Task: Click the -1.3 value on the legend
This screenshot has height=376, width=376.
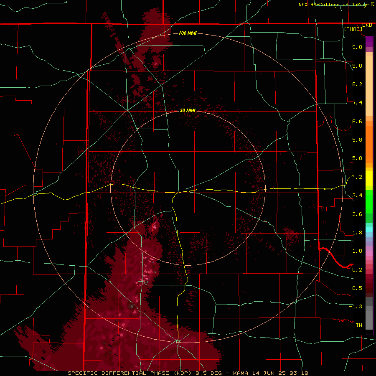Action: pos(356,307)
